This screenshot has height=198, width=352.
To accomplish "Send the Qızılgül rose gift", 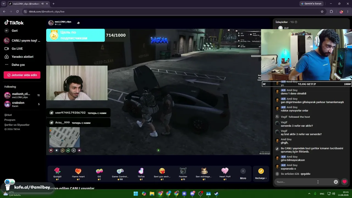I will click(x=57, y=174).
